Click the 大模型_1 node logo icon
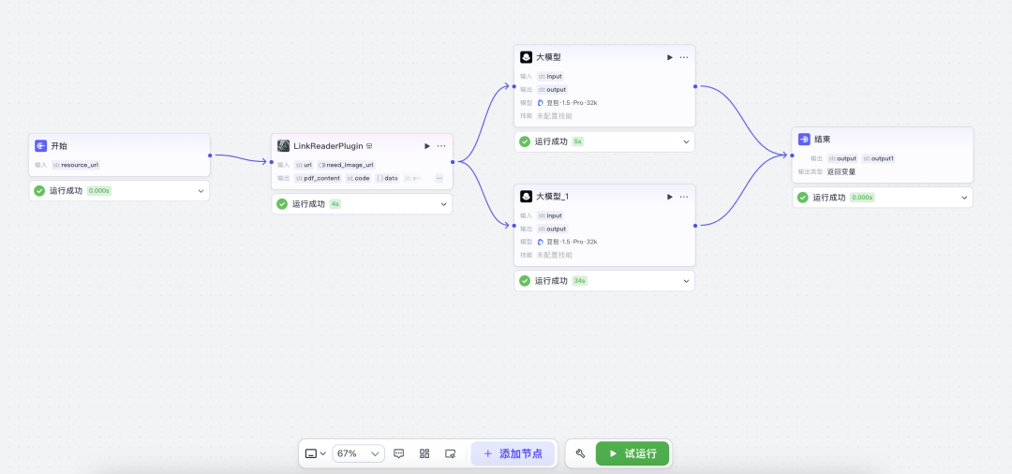The image size is (1012, 474). pos(526,197)
